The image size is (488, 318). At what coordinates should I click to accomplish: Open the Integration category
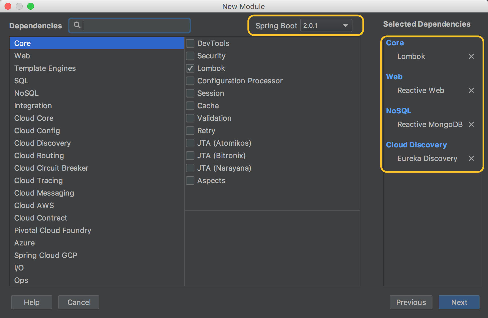tap(97, 106)
